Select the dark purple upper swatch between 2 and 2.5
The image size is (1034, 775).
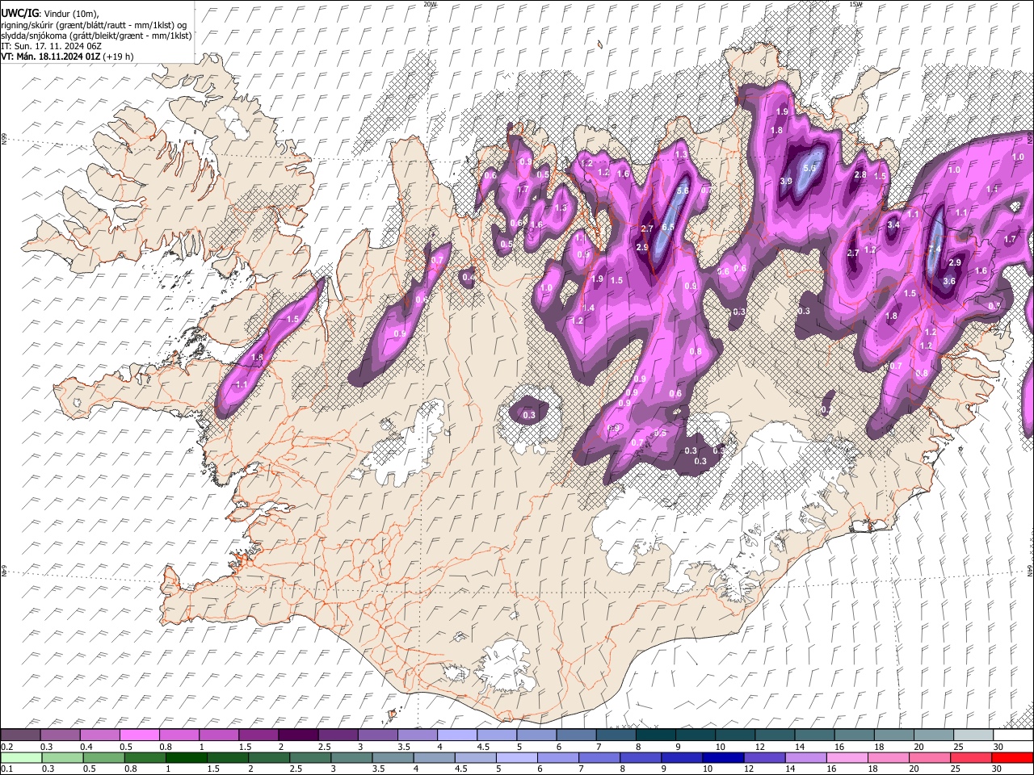(x=298, y=735)
